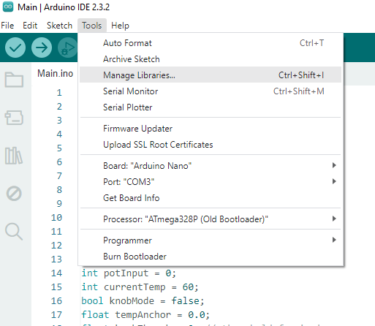
Task: Open the Sketchbook folder sidebar icon
Action: tap(14, 80)
